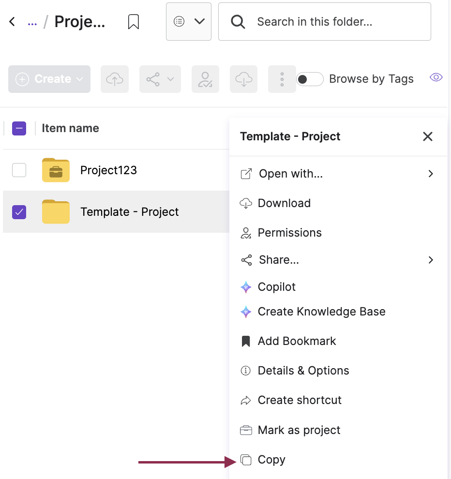Screen dimensions: 451x479
Task: Click the Mark as project briefcase icon
Action: click(x=246, y=430)
